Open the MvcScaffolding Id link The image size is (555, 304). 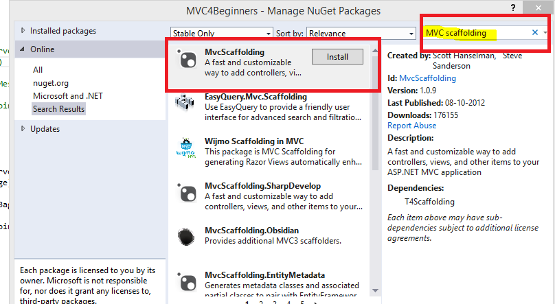coord(427,78)
